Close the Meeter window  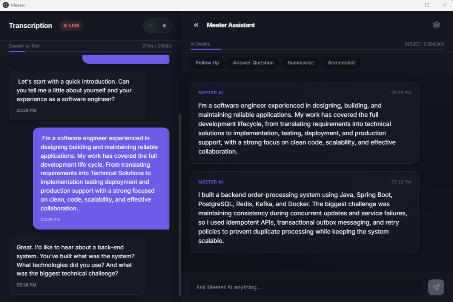coord(444,5)
